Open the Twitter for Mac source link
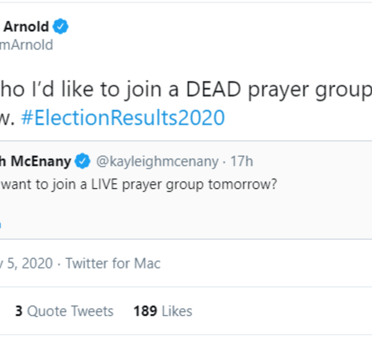 tap(113, 264)
